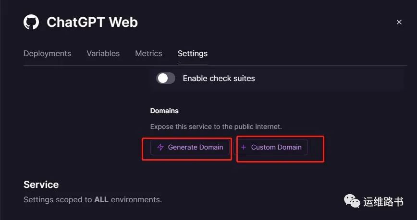Click the plus icon for Custom Domain
The width and height of the screenshot is (417, 220).
coord(244,147)
